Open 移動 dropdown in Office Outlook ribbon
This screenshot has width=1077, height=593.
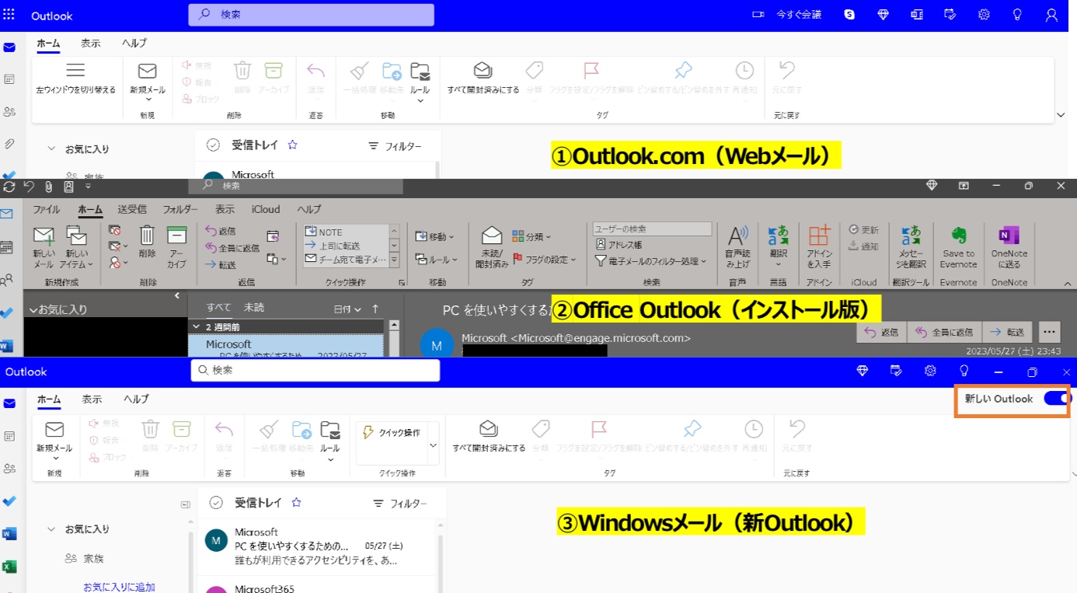coord(435,236)
